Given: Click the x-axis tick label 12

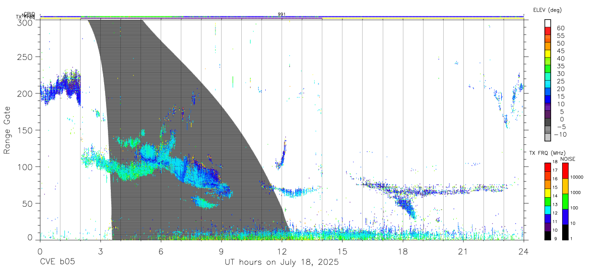Looking at the screenshot, I should 282,251.
